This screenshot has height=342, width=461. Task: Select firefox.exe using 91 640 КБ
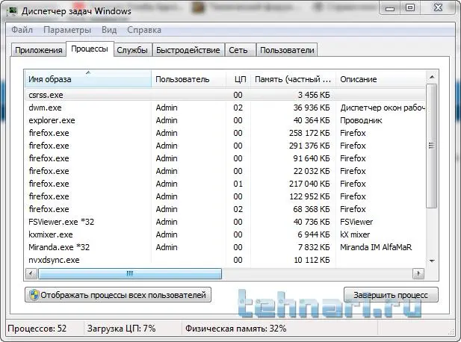pyautogui.click(x=225, y=158)
